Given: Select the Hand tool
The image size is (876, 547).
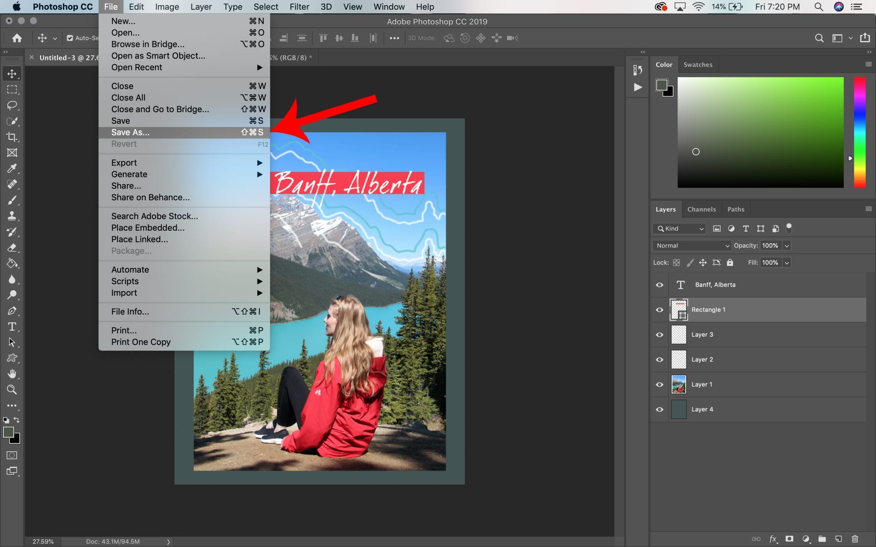Looking at the screenshot, I should click(x=12, y=374).
